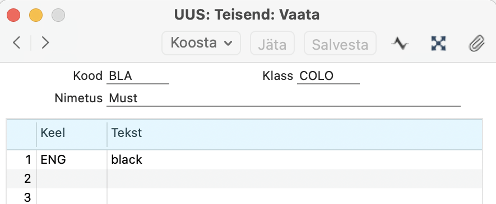Click the black text cell
This screenshot has height=204, width=496.
(x=295, y=160)
